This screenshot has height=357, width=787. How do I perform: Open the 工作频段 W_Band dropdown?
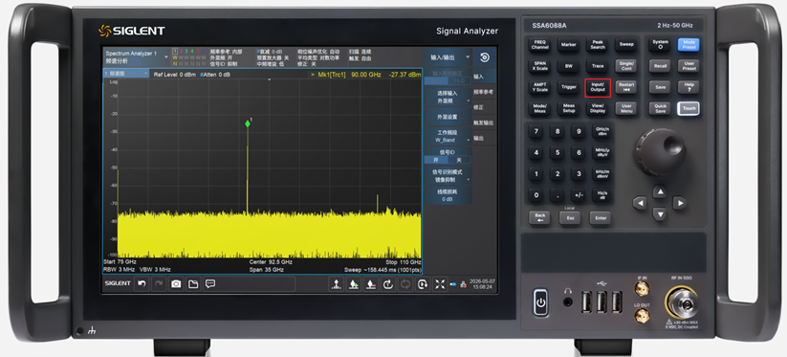448,137
